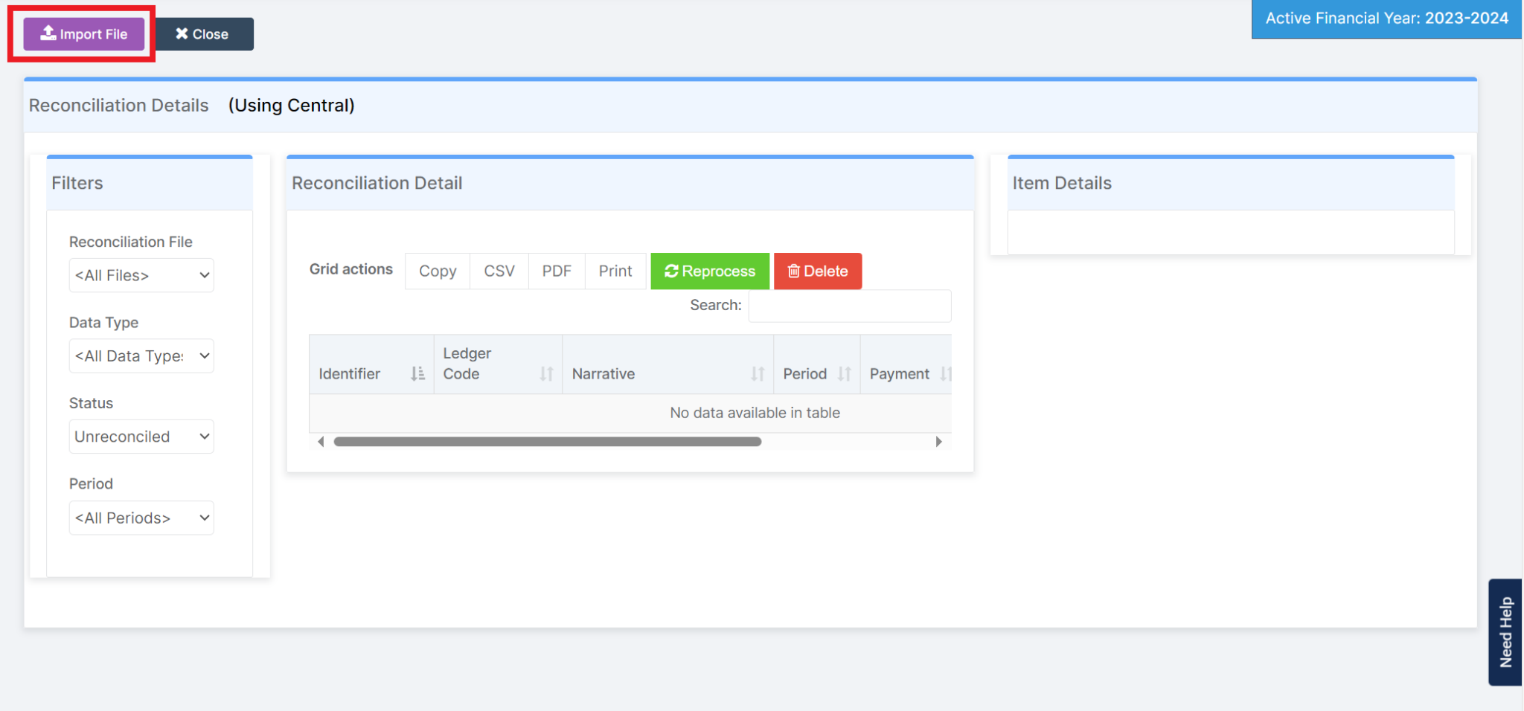Screen dimensions: 1524x711
Task: Open the Period filter dropdown
Action: [141, 518]
